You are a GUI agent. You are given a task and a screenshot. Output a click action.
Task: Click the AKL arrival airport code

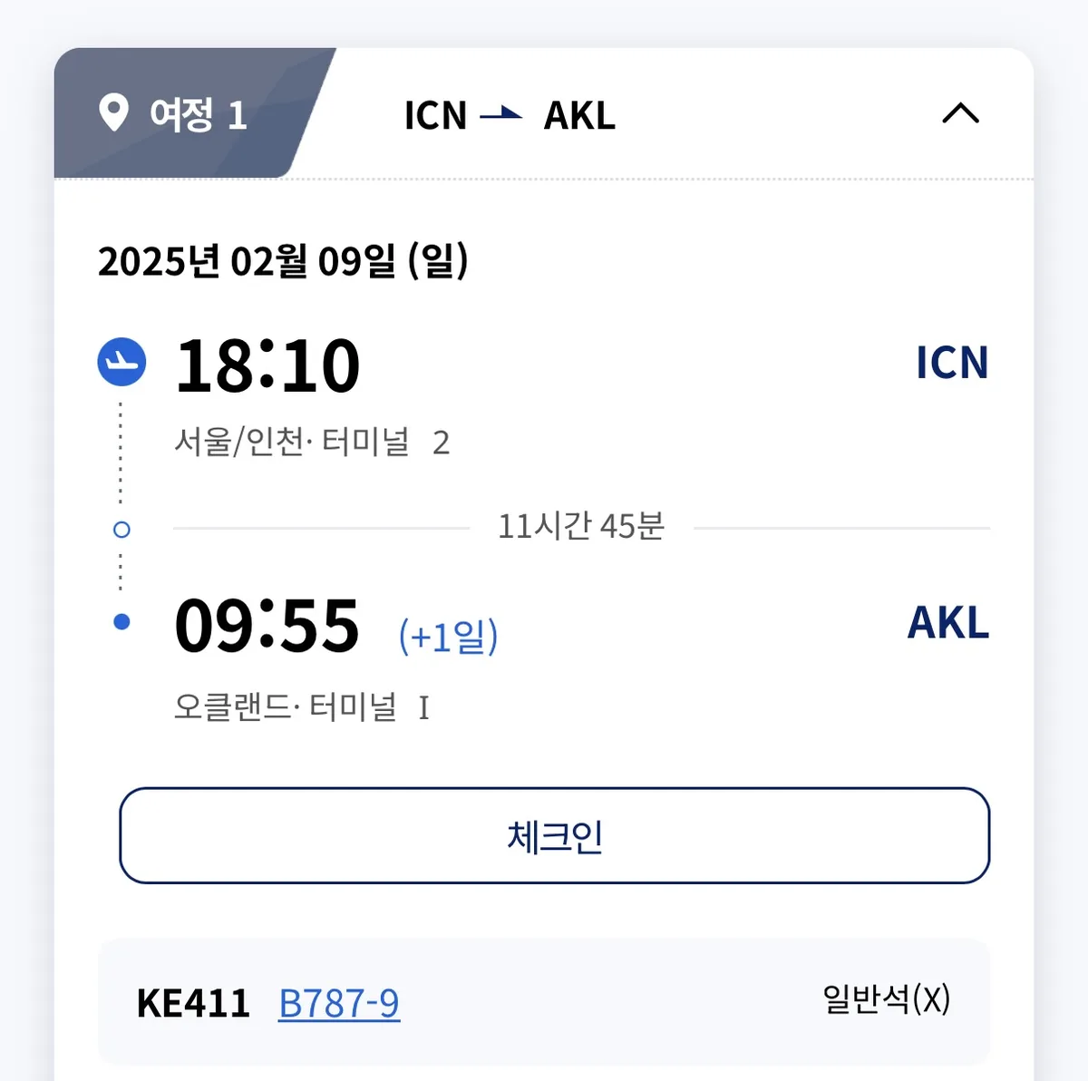(947, 622)
